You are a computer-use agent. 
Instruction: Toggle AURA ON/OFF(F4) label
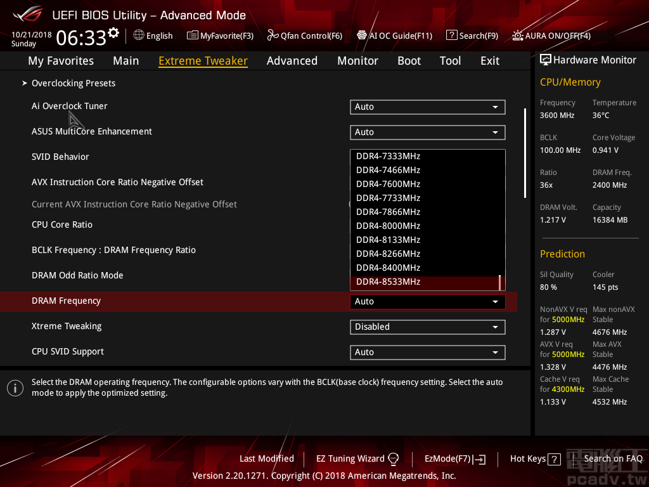558,36
